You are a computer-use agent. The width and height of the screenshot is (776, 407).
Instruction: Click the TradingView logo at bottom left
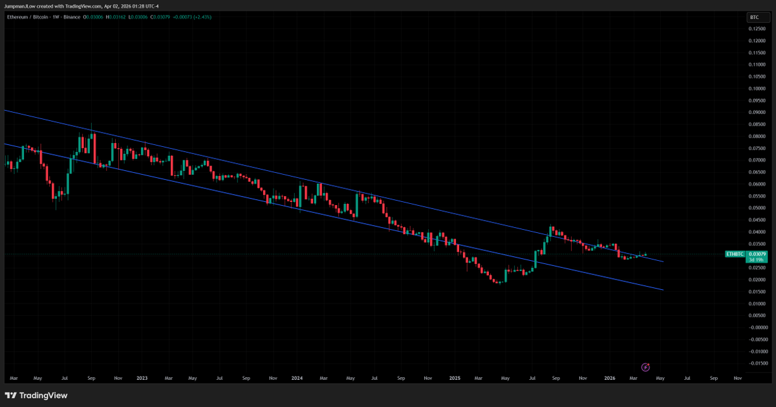click(36, 395)
